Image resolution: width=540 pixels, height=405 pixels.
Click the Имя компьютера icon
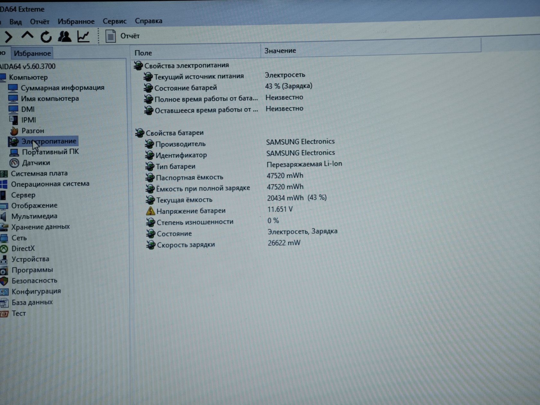pyautogui.click(x=13, y=99)
